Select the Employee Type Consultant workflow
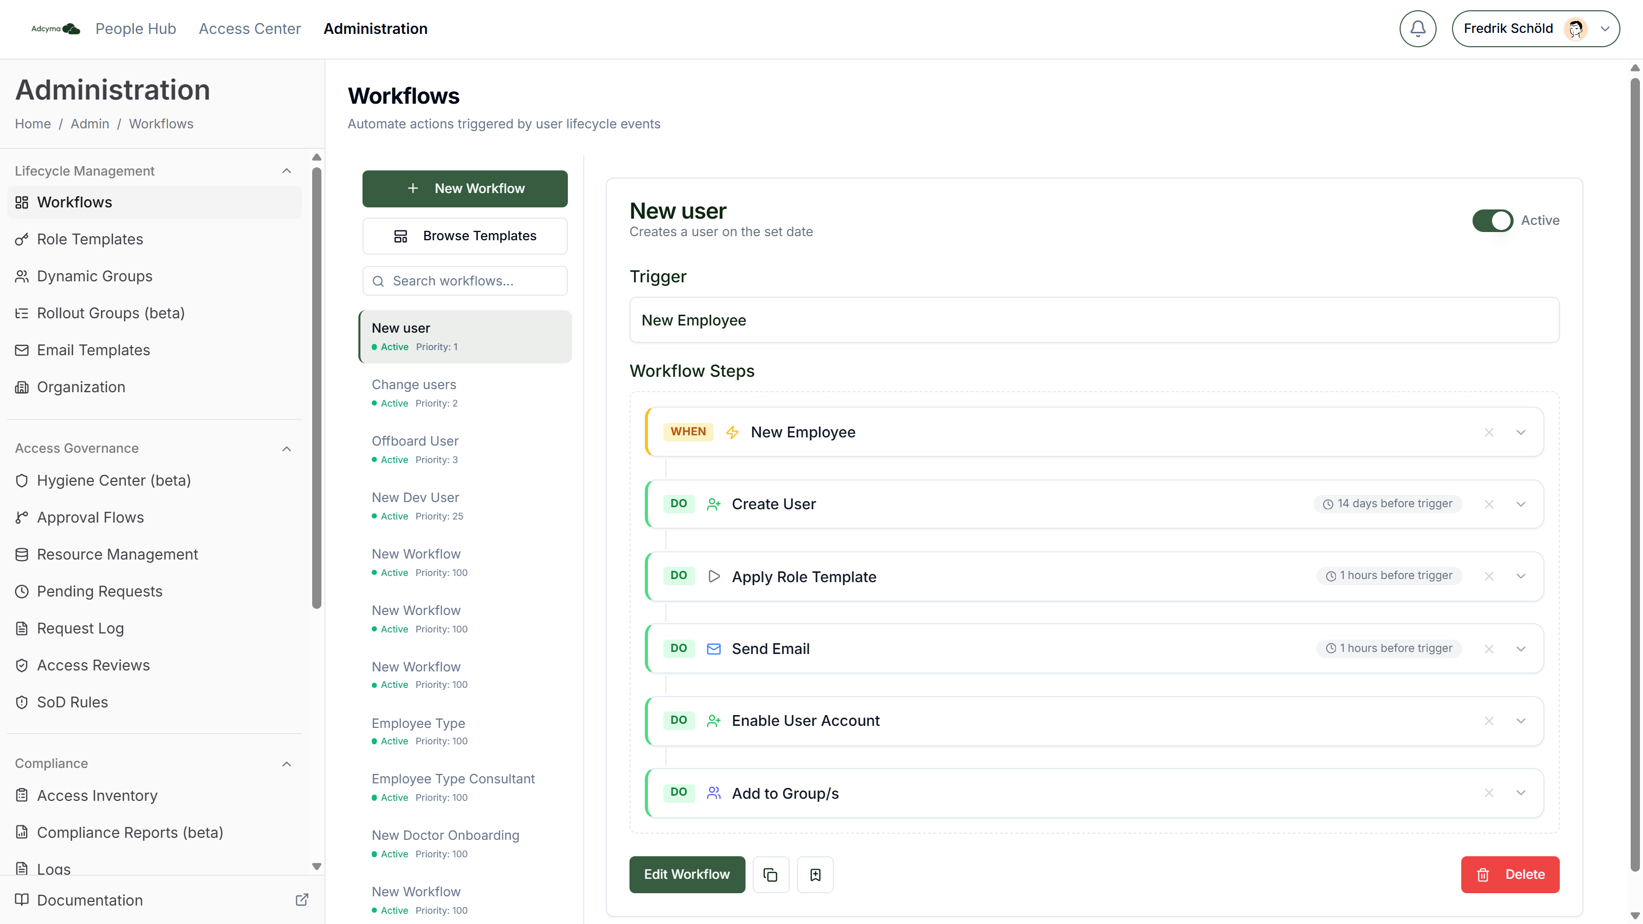Screen dimensions: 1643x924 tap(465, 787)
